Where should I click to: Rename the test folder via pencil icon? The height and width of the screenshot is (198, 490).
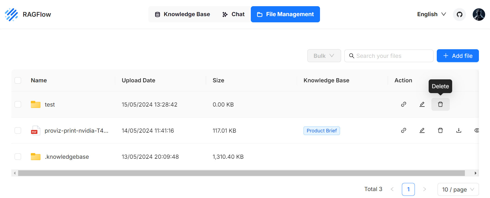422,104
